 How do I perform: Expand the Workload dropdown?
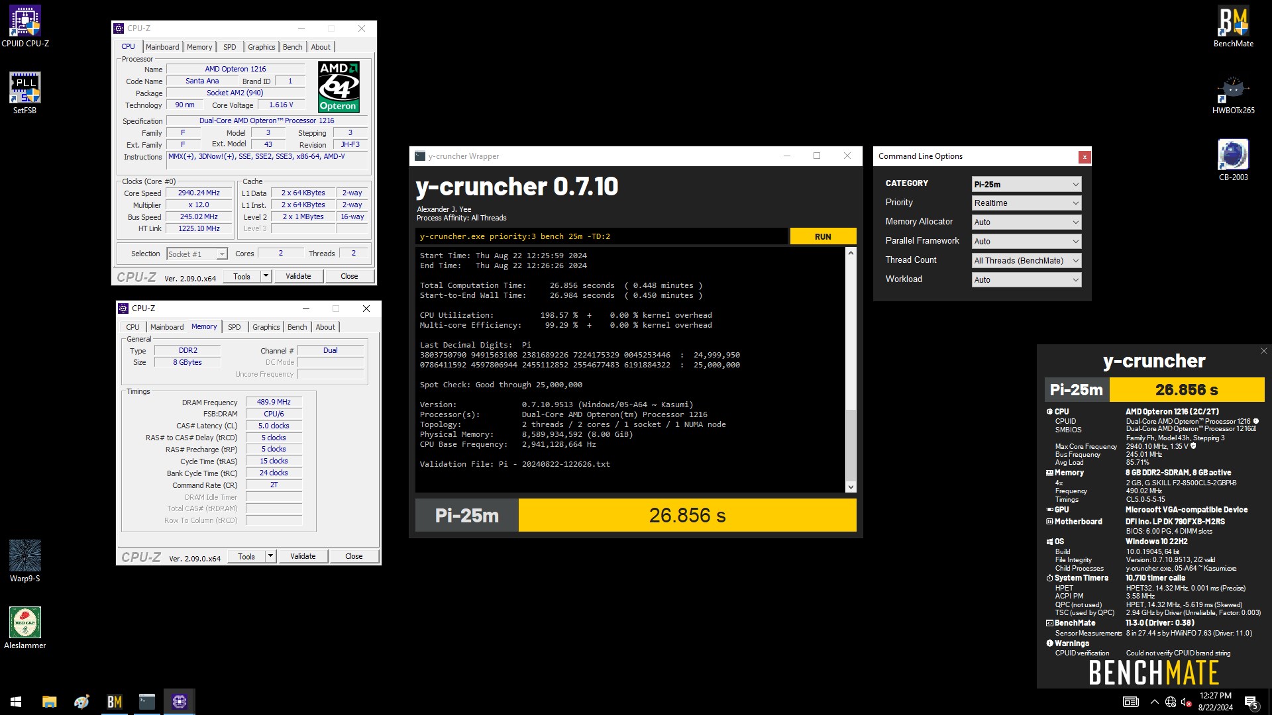click(x=1026, y=280)
